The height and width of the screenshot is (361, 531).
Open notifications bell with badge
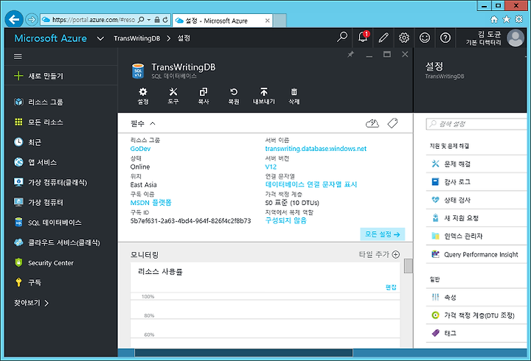pos(363,38)
